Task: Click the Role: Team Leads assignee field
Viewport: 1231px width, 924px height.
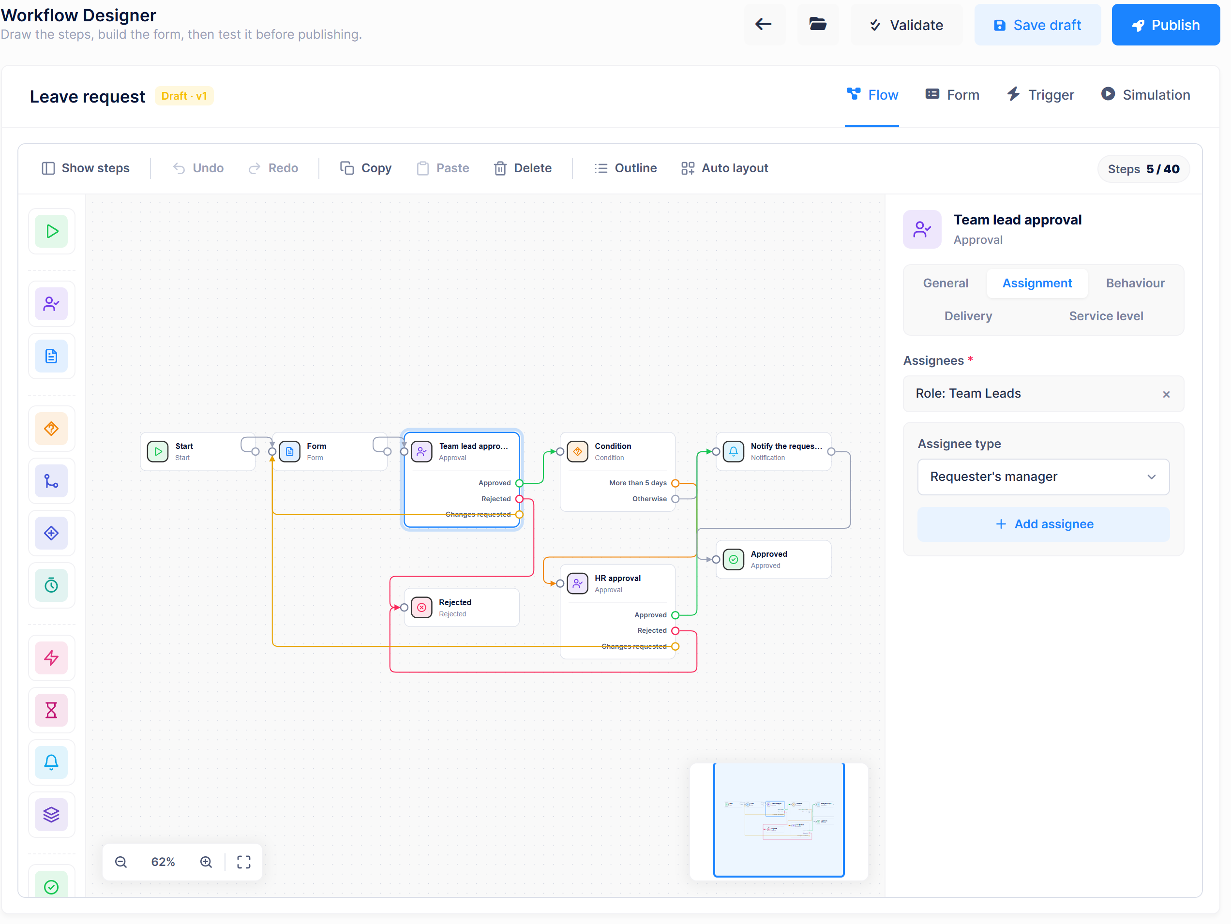Action: (x=1043, y=394)
